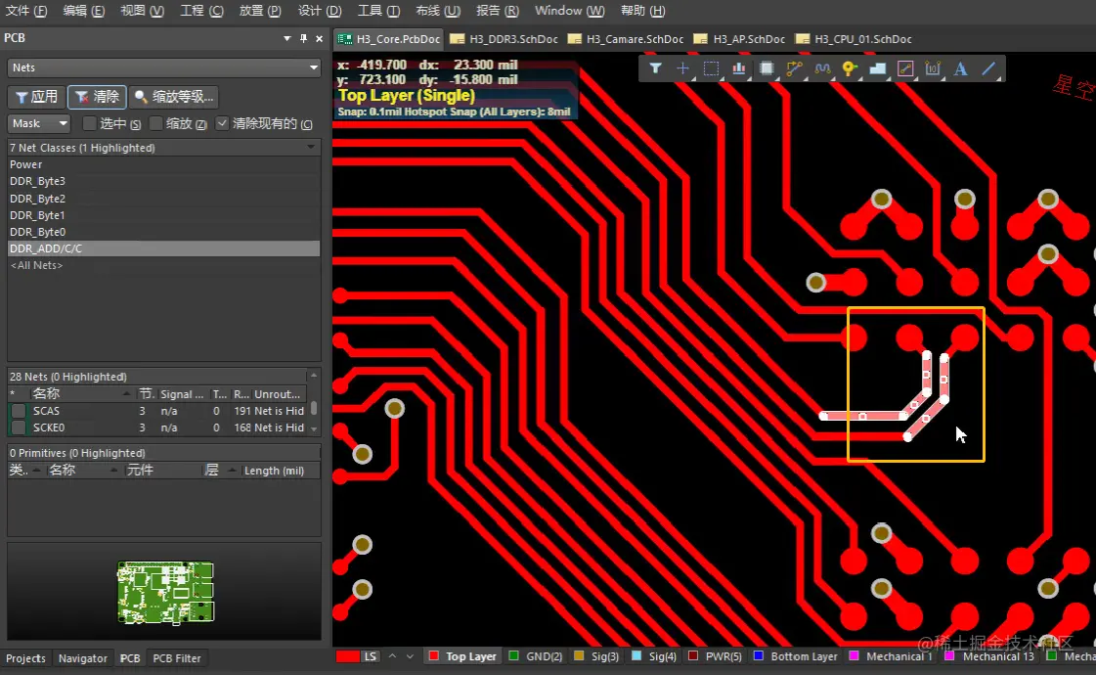This screenshot has width=1096, height=675.
Task: Collapse the Net Classes section arrow
Action: click(311, 148)
